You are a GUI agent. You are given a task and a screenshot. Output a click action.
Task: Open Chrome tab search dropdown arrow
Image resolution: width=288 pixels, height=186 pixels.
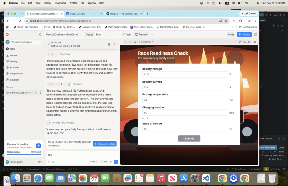(x=21, y=14)
